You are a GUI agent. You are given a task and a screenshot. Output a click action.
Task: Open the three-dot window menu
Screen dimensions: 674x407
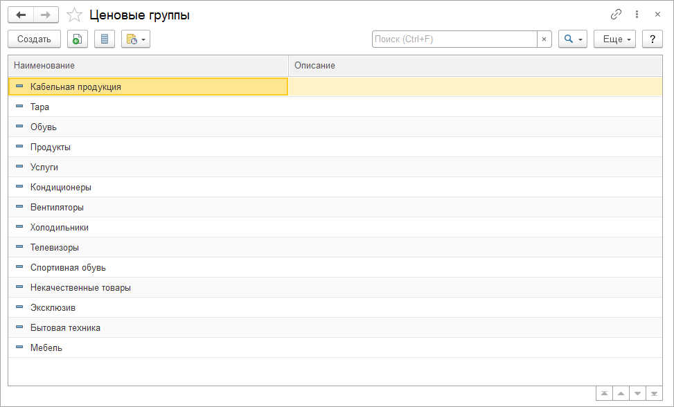(x=637, y=15)
